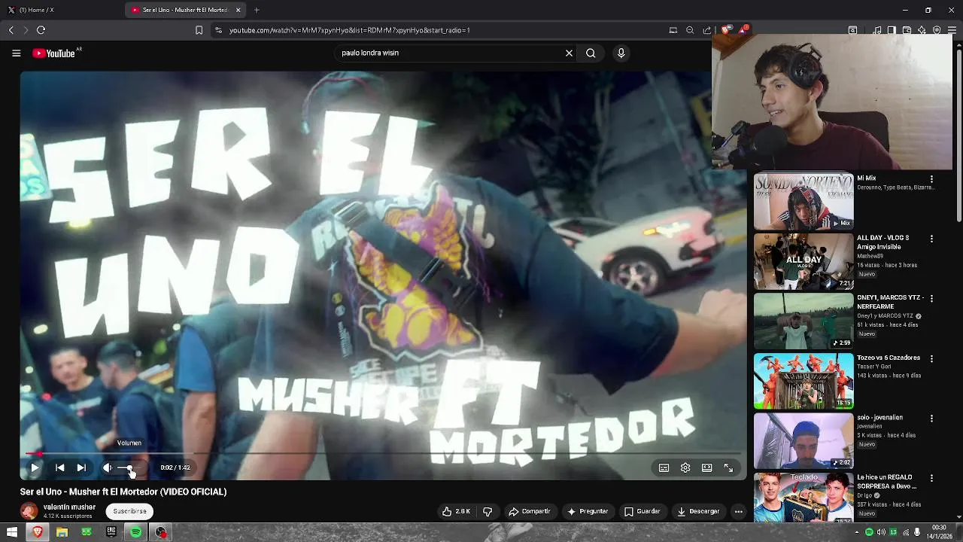Open Epic Games launcher on taskbar
963x542 pixels.
[x=111, y=532]
